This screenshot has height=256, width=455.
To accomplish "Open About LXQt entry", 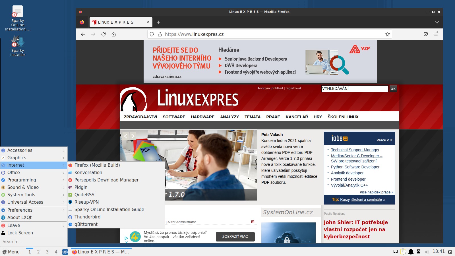I will point(34,217).
